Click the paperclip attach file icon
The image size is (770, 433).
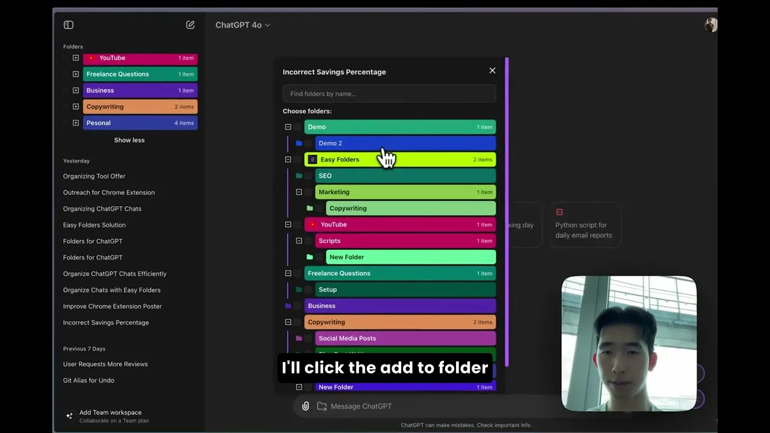coord(306,406)
